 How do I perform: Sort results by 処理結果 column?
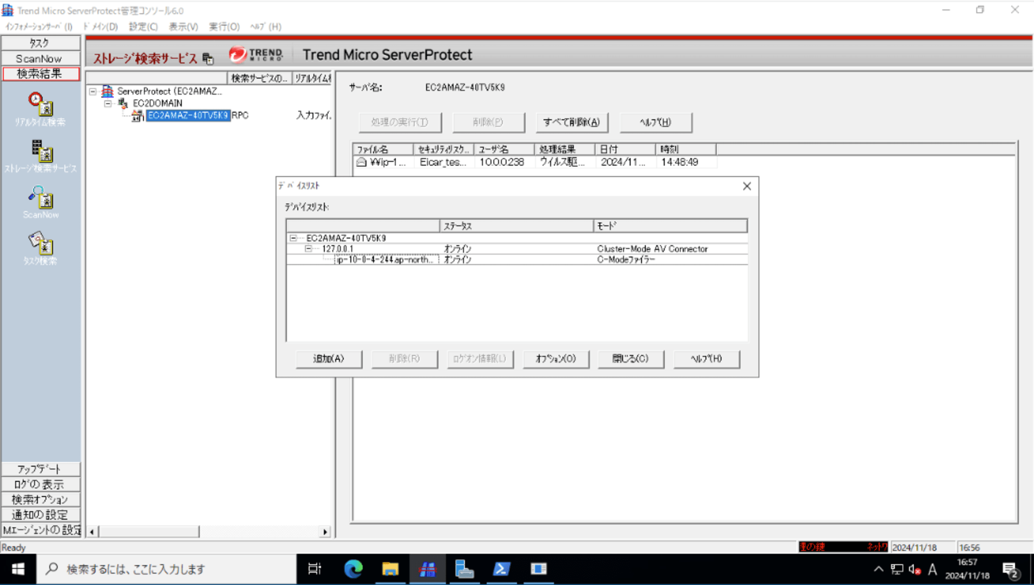point(565,149)
